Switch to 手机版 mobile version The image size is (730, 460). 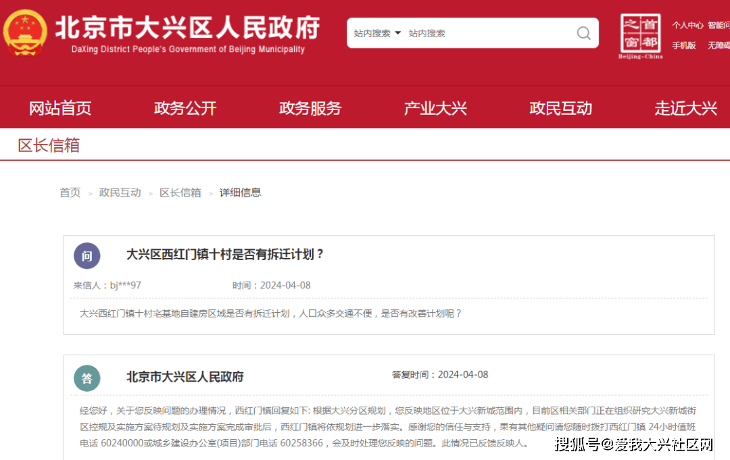click(683, 45)
